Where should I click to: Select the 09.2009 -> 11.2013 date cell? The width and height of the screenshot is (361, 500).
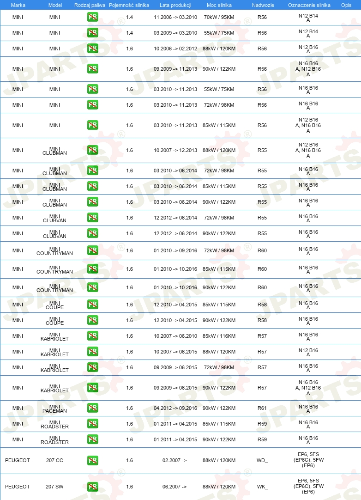175,69
